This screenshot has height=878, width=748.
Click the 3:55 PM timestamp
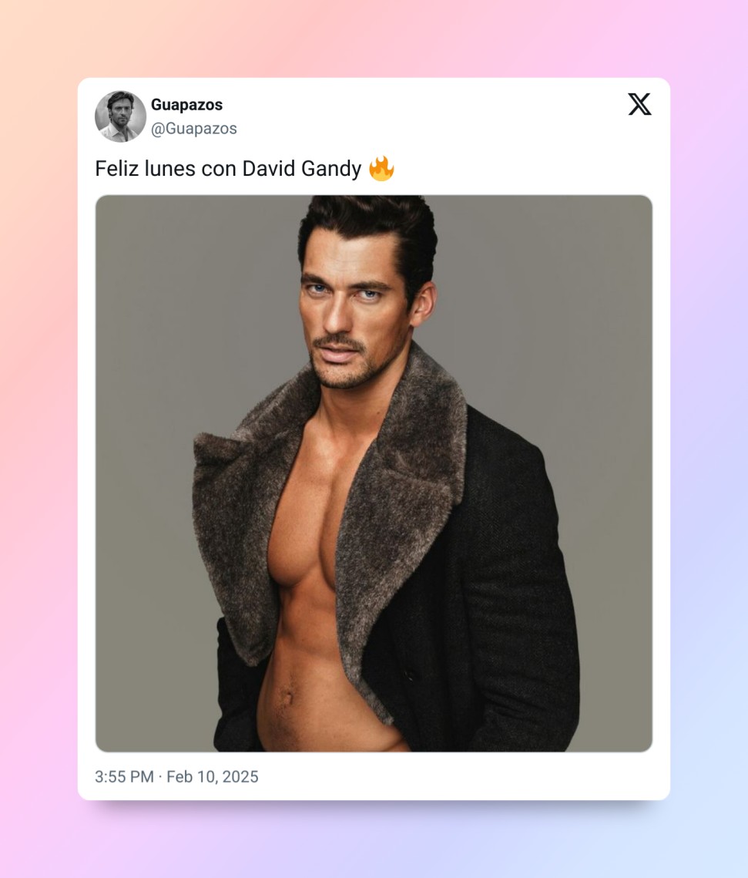(x=124, y=777)
